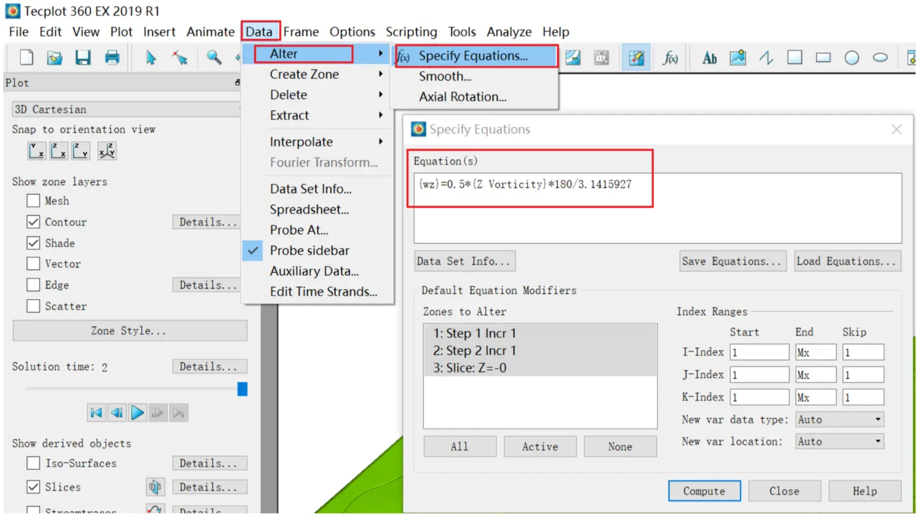Screen dimensions: 916x518
Task: Snap to the Y-X orientation view
Action: coord(37,151)
